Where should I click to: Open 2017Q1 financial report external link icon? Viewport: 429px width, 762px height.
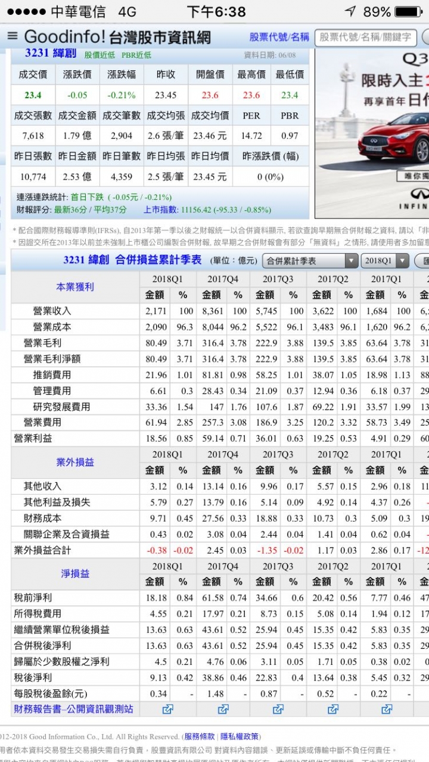(x=387, y=709)
